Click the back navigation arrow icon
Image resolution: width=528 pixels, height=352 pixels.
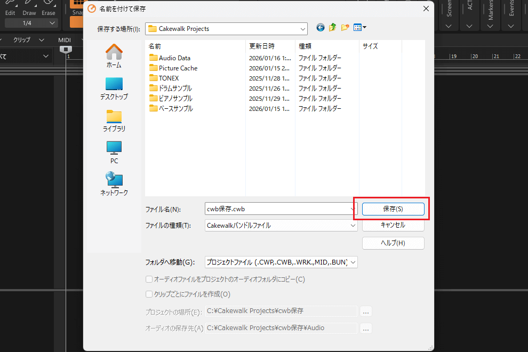321,28
